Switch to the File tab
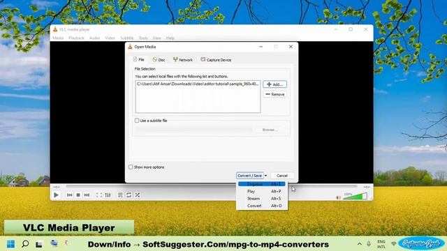 coord(139,60)
